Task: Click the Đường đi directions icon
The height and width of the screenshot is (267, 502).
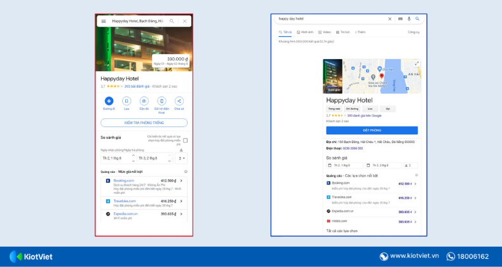Action: click(x=109, y=101)
